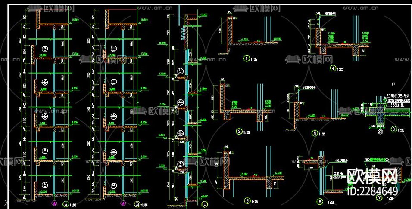The width and height of the screenshot is (412, 209).
Task: Pick the detail 3 circle marker
Action: coord(247,201)
